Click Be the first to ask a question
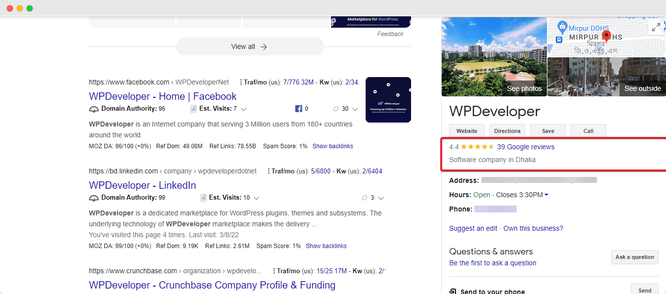Viewport: 666px width, 294px height. click(493, 263)
